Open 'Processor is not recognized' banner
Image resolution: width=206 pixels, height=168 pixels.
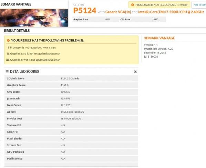tap(159, 5)
